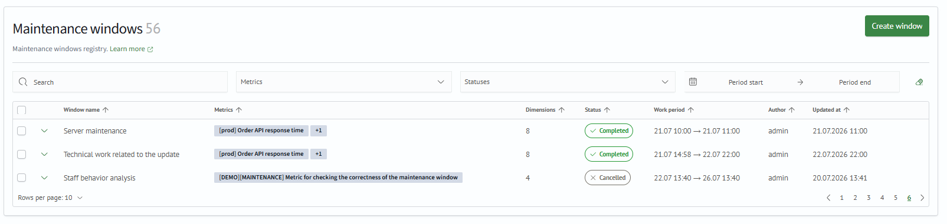Viewport: 947px width, 224px height.
Task: Click the +1 tag in Technical work row
Action: point(319,154)
